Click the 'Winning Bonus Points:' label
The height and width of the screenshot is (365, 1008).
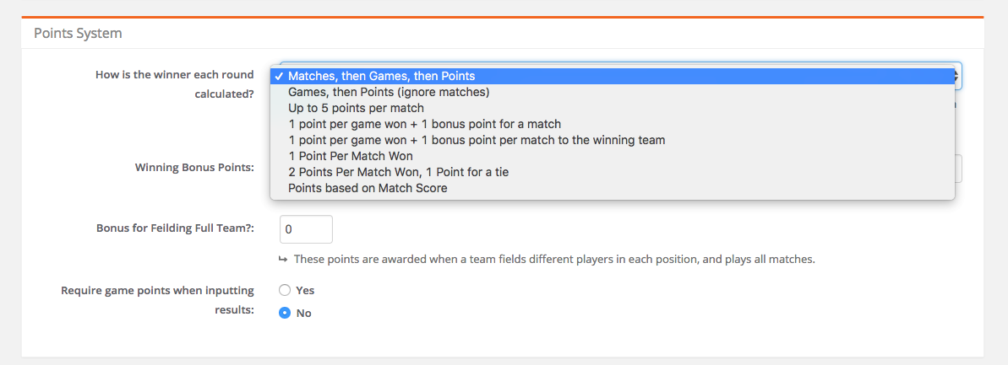click(x=195, y=168)
